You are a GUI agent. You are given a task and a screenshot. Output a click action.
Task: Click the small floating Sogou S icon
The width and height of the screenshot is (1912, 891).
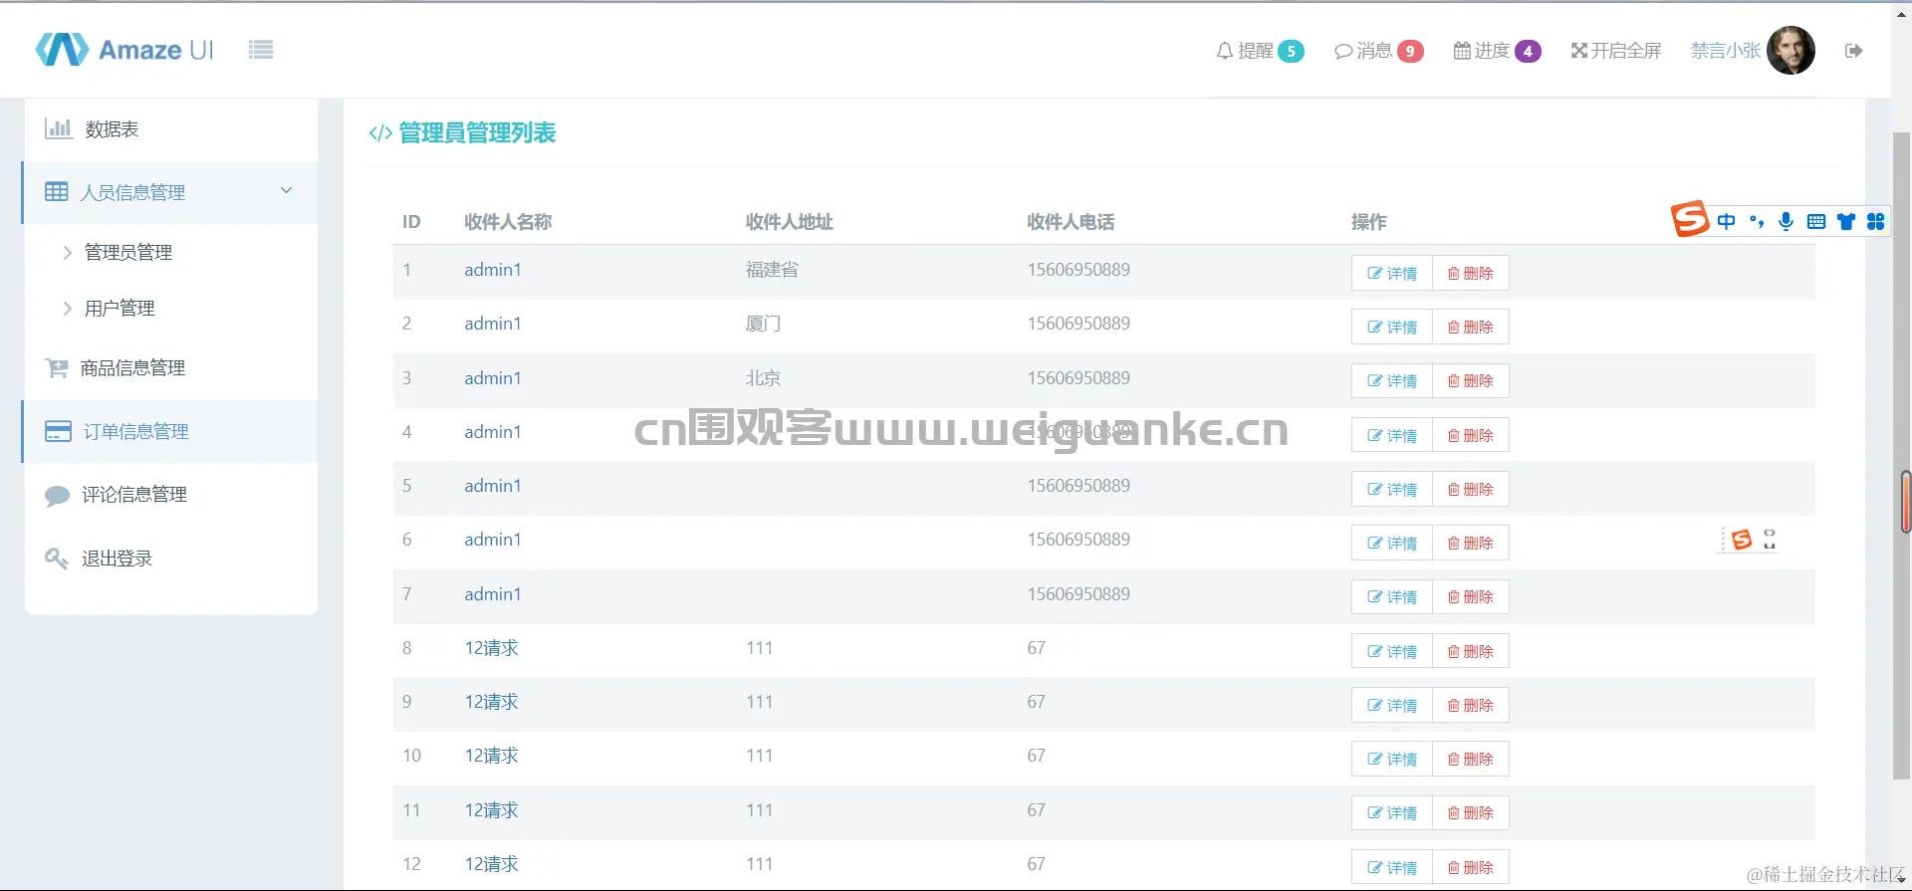tap(1741, 539)
